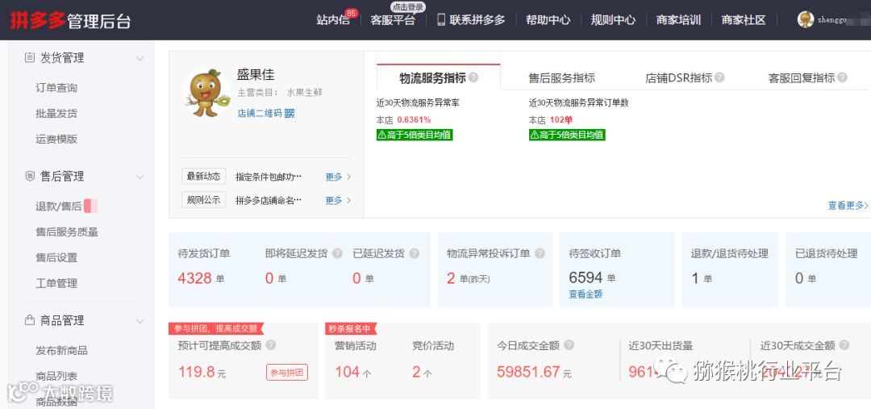Click help icon beside 已延迟发货
Screen dimensions: 871x409
pos(414,253)
